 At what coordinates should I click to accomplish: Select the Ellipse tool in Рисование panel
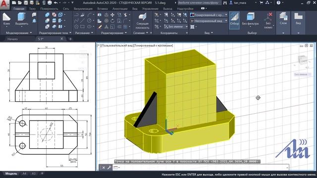pyautogui.click(x=89, y=26)
